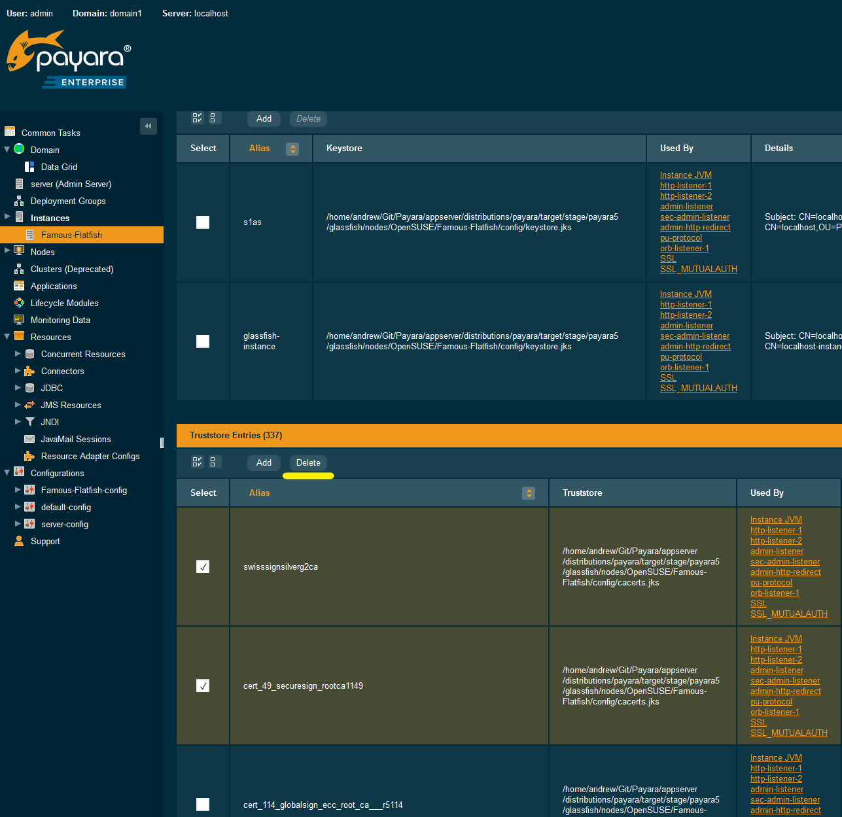Collapse the Resources tree node
Screen dimensions: 842x817
coord(7,337)
